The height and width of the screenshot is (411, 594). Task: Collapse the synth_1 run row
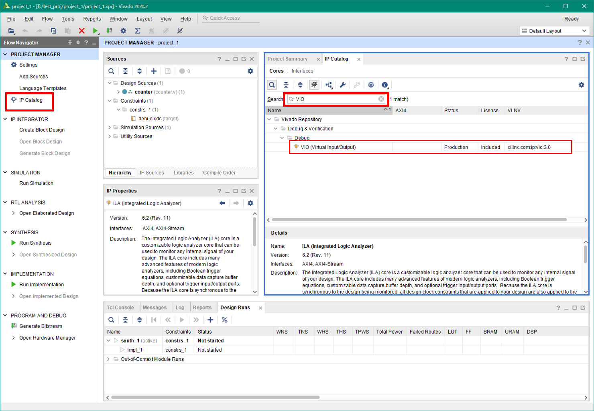point(108,341)
